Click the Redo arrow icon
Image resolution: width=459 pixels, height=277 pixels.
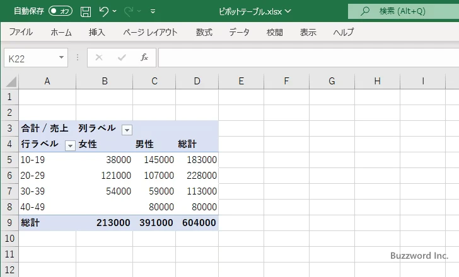coord(129,11)
